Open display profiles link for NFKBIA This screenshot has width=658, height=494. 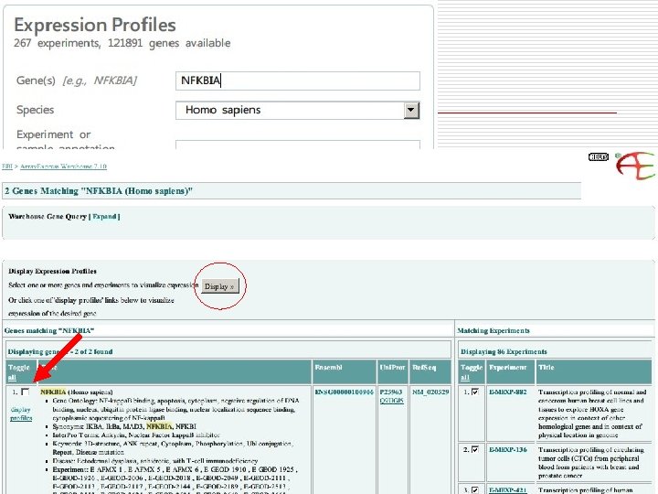pos(20,413)
